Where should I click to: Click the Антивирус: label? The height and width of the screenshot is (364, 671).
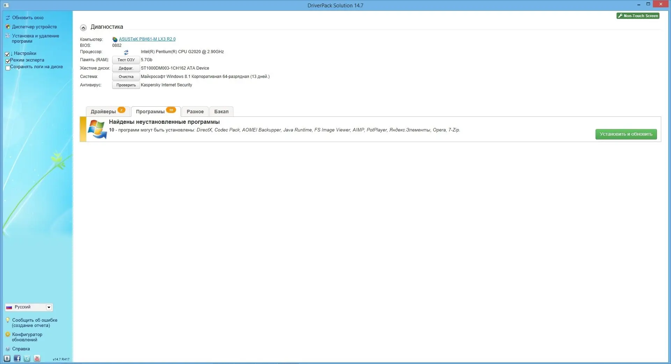pyautogui.click(x=91, y=85)
